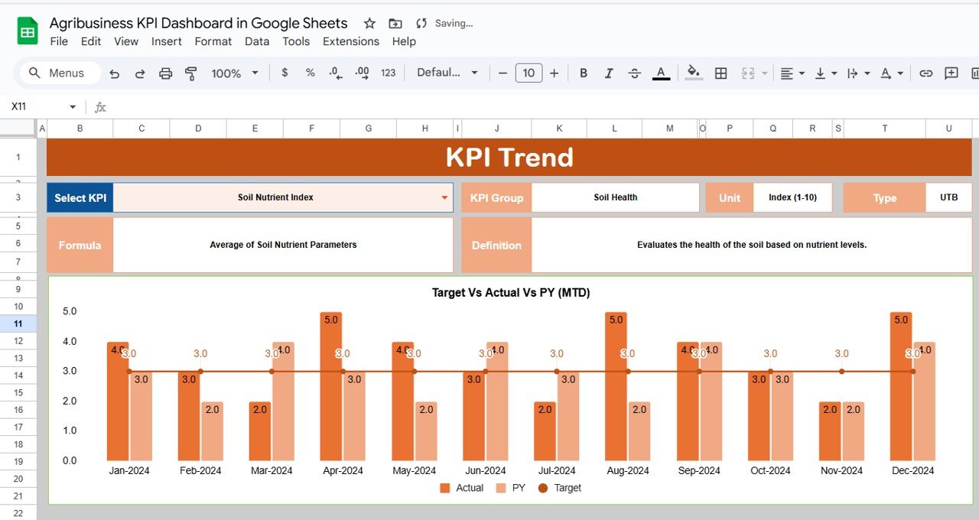The height and width of the screenshot is (520, 979).
Task: Open the Tools menu
Action: [296, 41]
